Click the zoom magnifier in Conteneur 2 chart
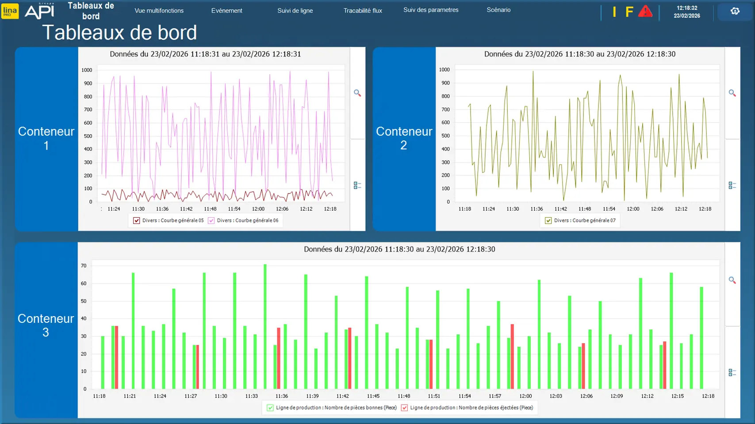 (x=732, y=93)
